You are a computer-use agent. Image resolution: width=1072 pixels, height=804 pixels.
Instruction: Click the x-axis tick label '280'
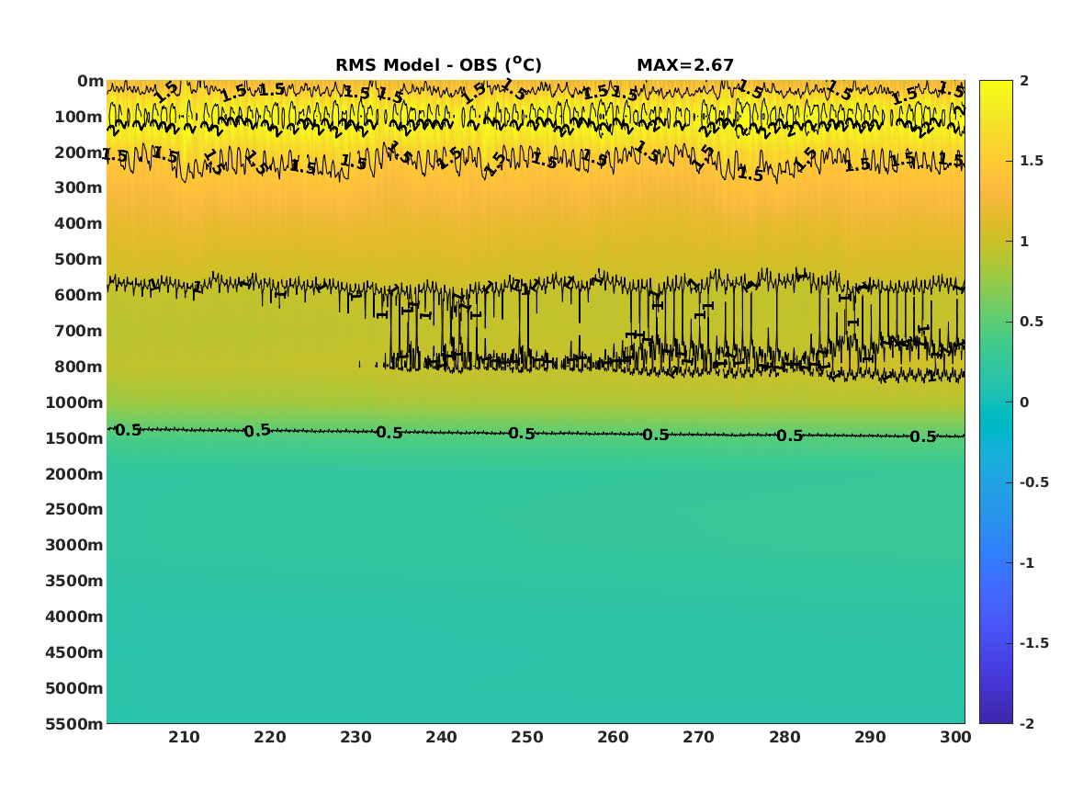coord(784,738)
